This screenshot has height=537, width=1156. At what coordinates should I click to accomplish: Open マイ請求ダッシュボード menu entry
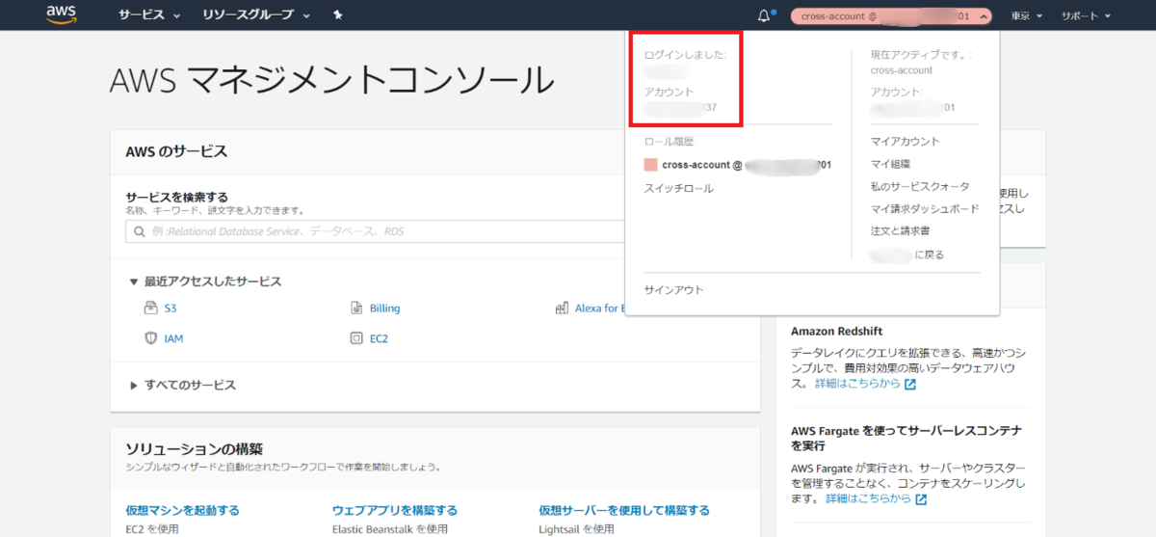925,208
